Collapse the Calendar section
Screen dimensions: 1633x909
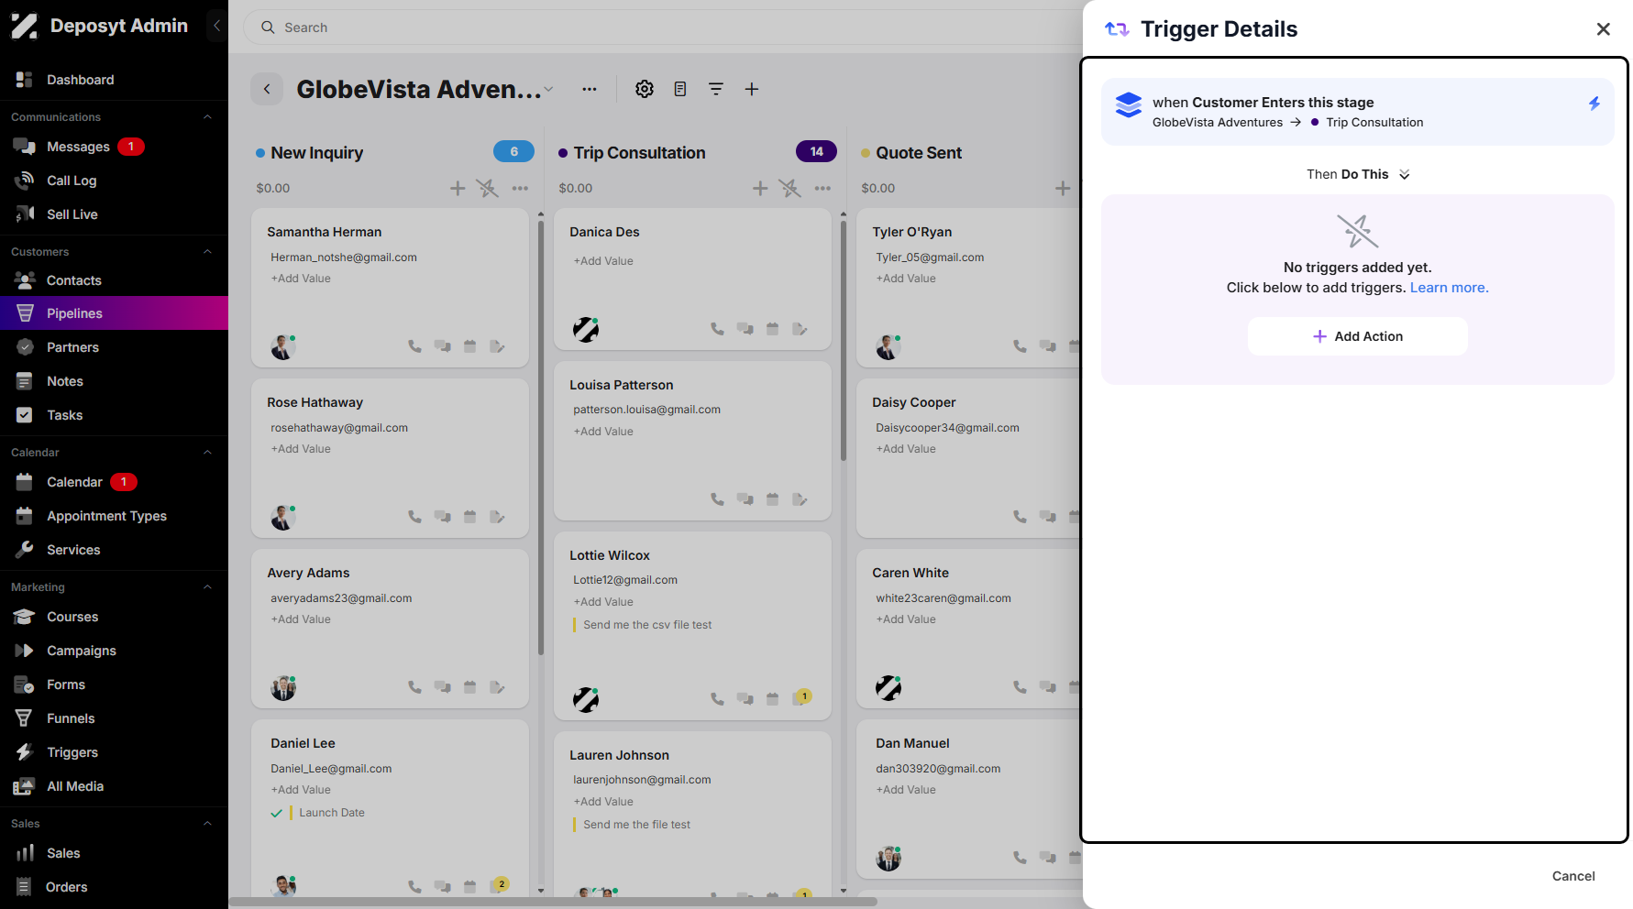click(x=207, y=453)
